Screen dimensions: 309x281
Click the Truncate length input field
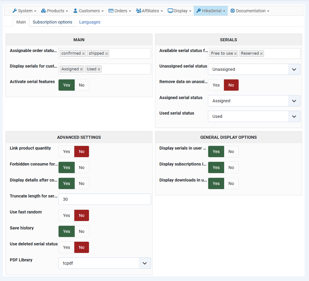(x=104, y=199)
